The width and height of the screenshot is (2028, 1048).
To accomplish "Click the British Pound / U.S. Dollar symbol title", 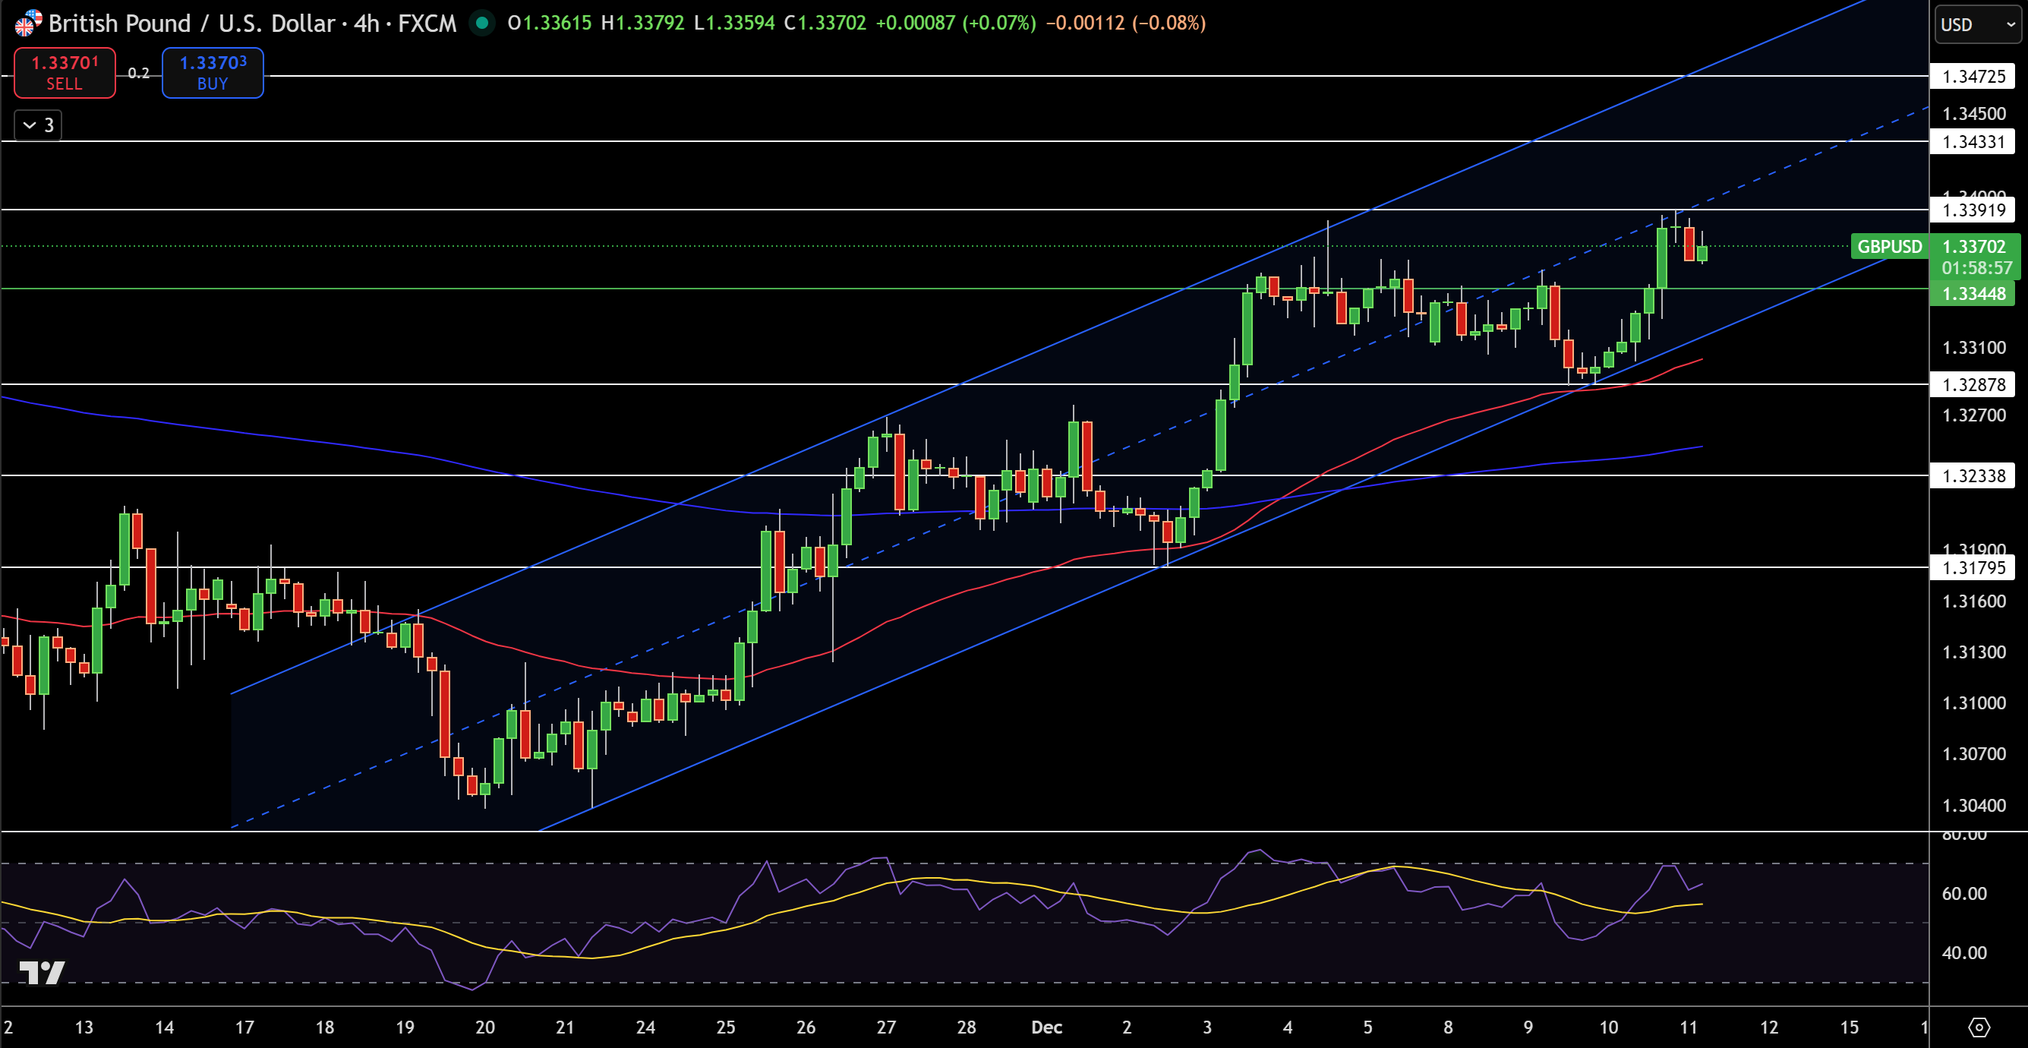I will pos(192,23).
